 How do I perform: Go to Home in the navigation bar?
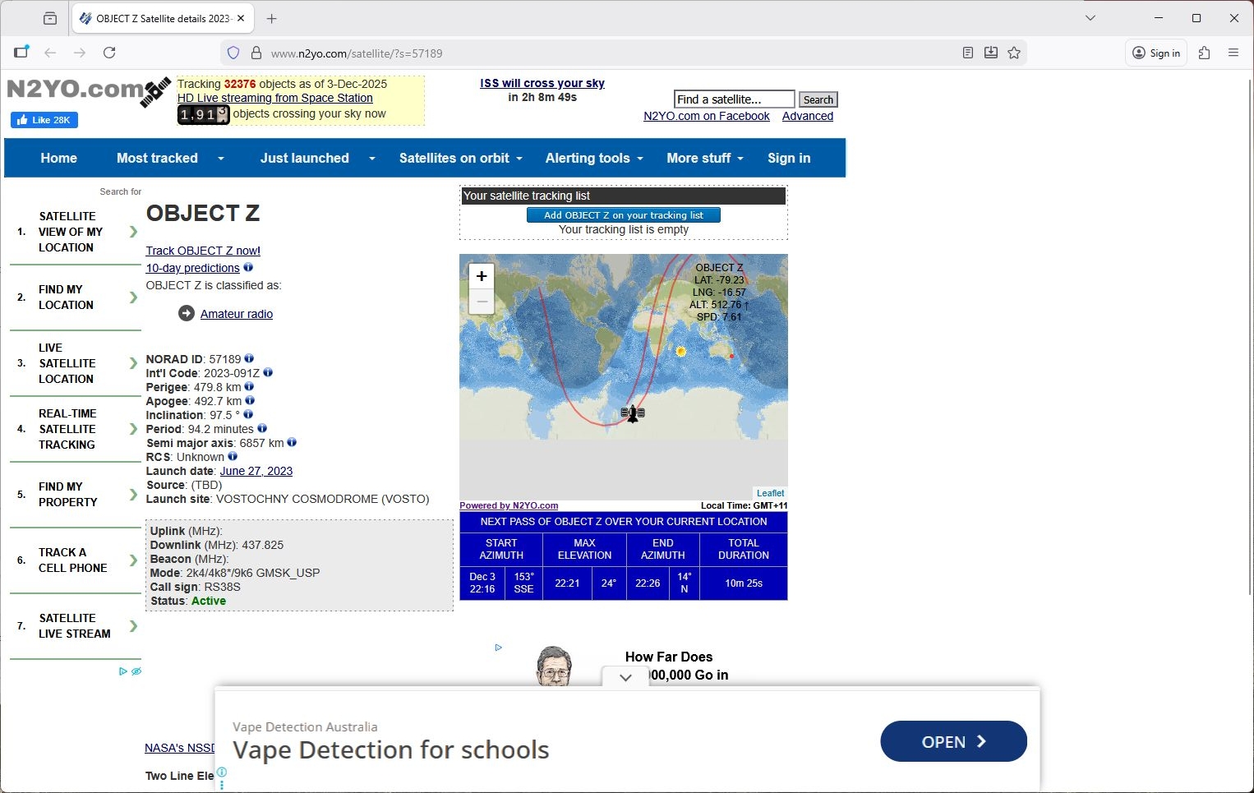point(59,158)
